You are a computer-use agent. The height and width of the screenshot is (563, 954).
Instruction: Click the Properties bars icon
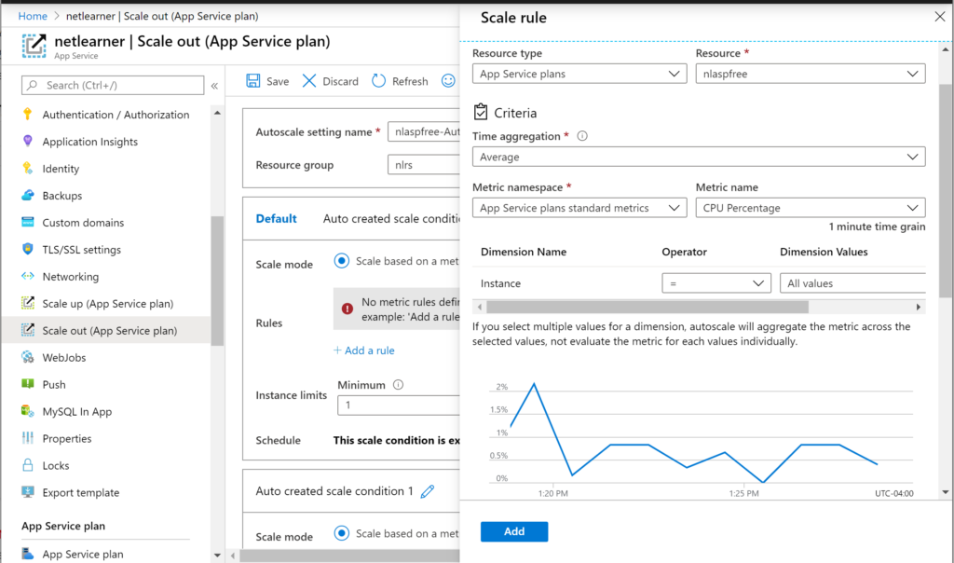tap(27, 438)
